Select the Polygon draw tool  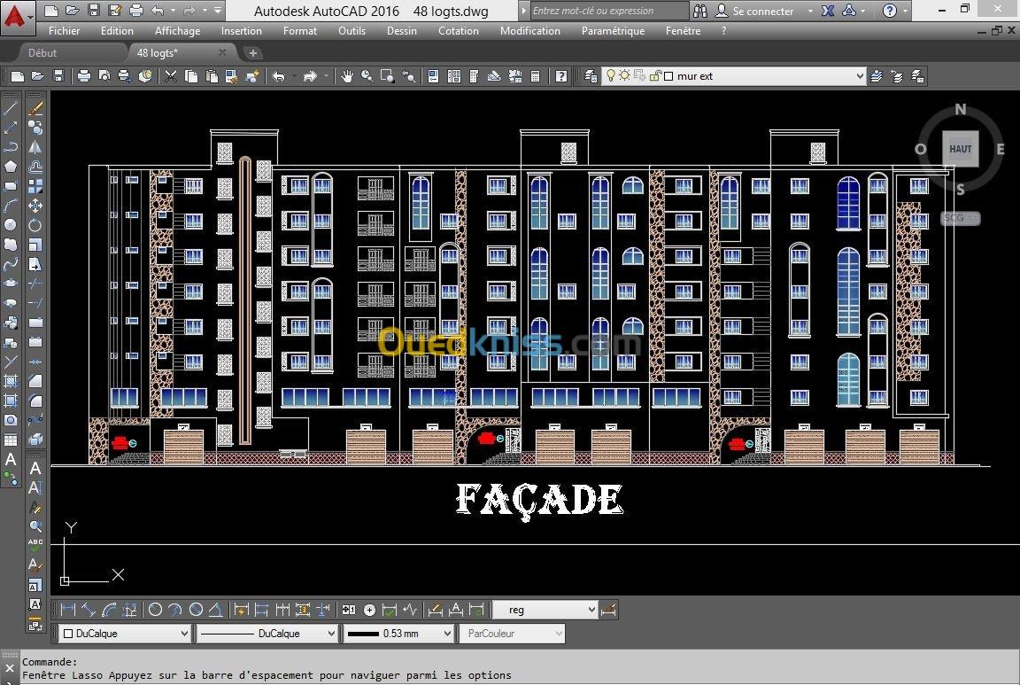[x=12, y=167]
